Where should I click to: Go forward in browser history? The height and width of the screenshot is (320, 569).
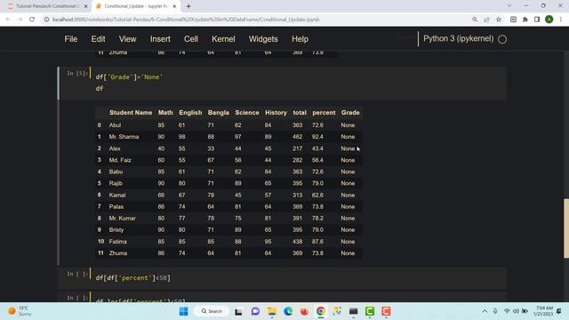[20, 20]
